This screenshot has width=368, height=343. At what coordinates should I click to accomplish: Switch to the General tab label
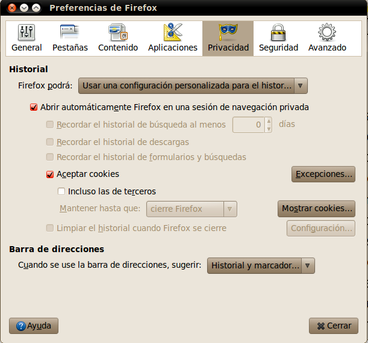[x=27, y=48]
